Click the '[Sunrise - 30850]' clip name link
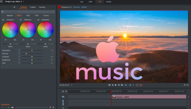Viewport: 191px width, 109px height. (x=80, y=7)
